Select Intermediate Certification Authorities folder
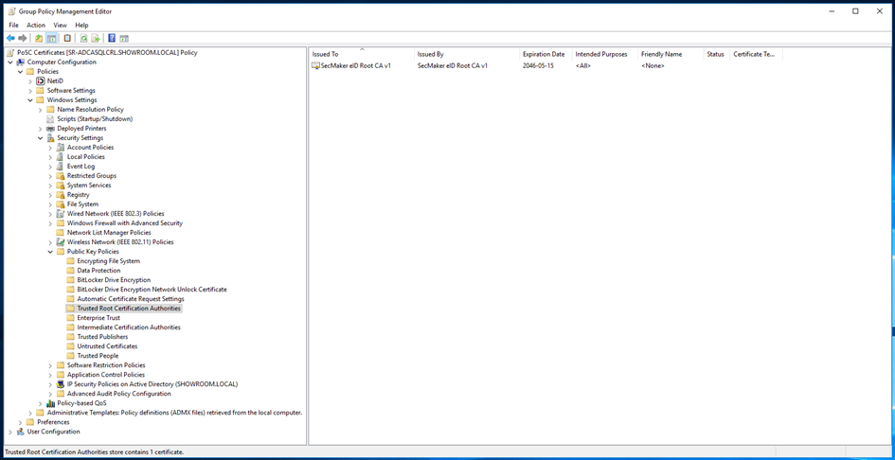 (x=128, y=327)
